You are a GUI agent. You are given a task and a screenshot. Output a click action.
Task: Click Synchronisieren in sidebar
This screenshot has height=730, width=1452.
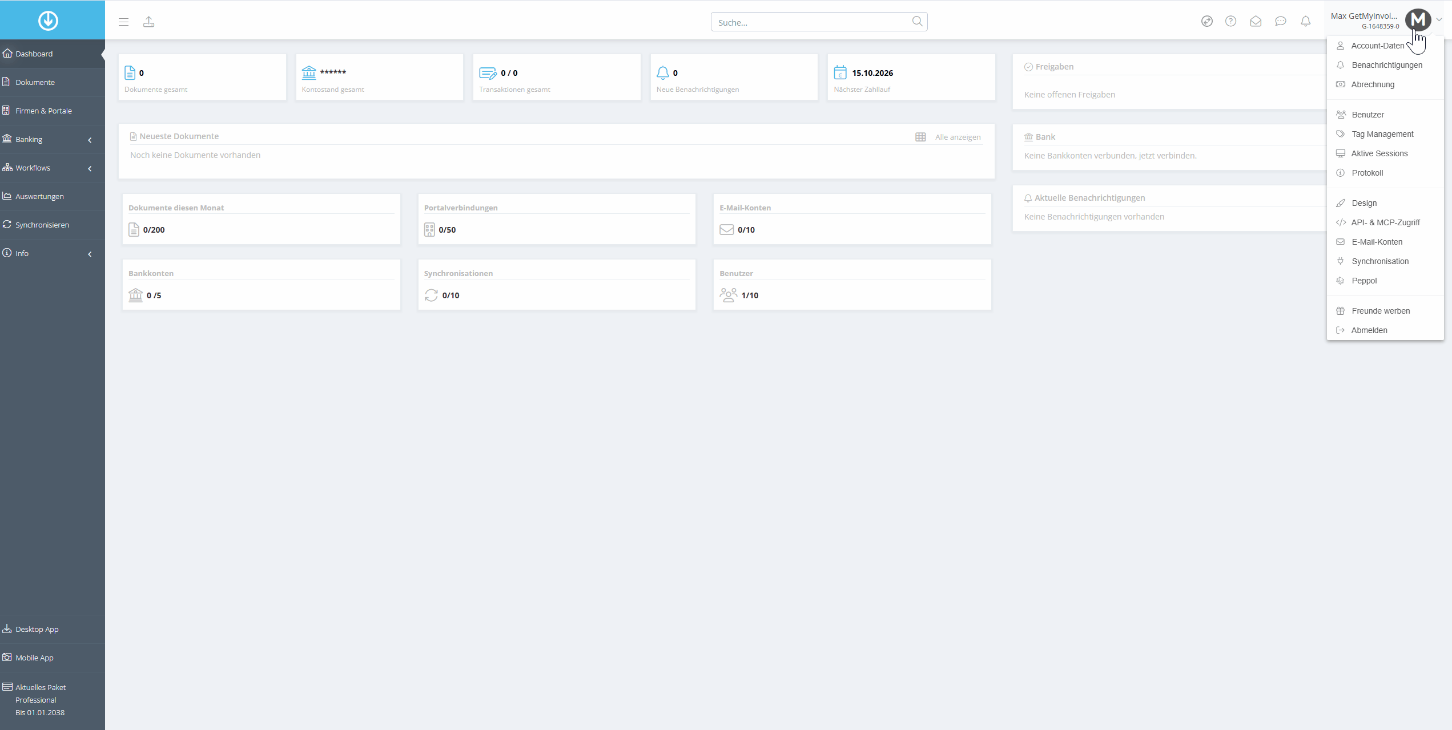pyautogui.click(x=53, y=225)
